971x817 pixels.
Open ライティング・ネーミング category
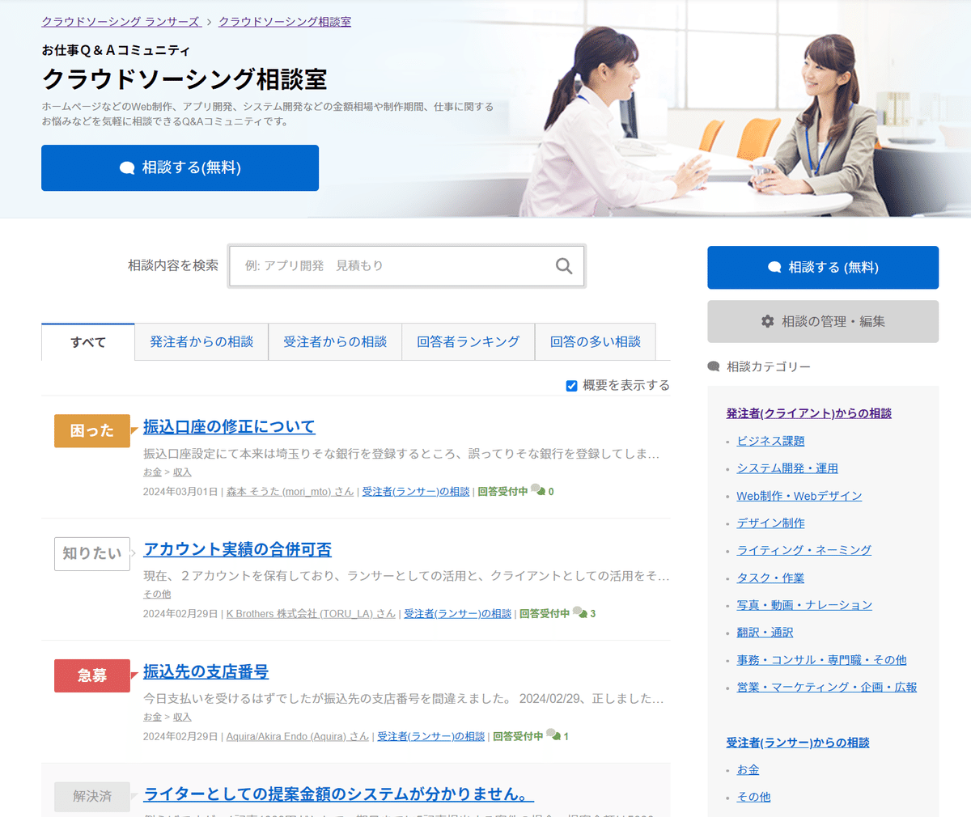[804, 550]
